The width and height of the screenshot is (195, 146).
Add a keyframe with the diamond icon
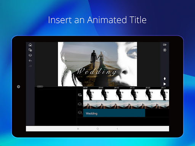coord(165,79)
